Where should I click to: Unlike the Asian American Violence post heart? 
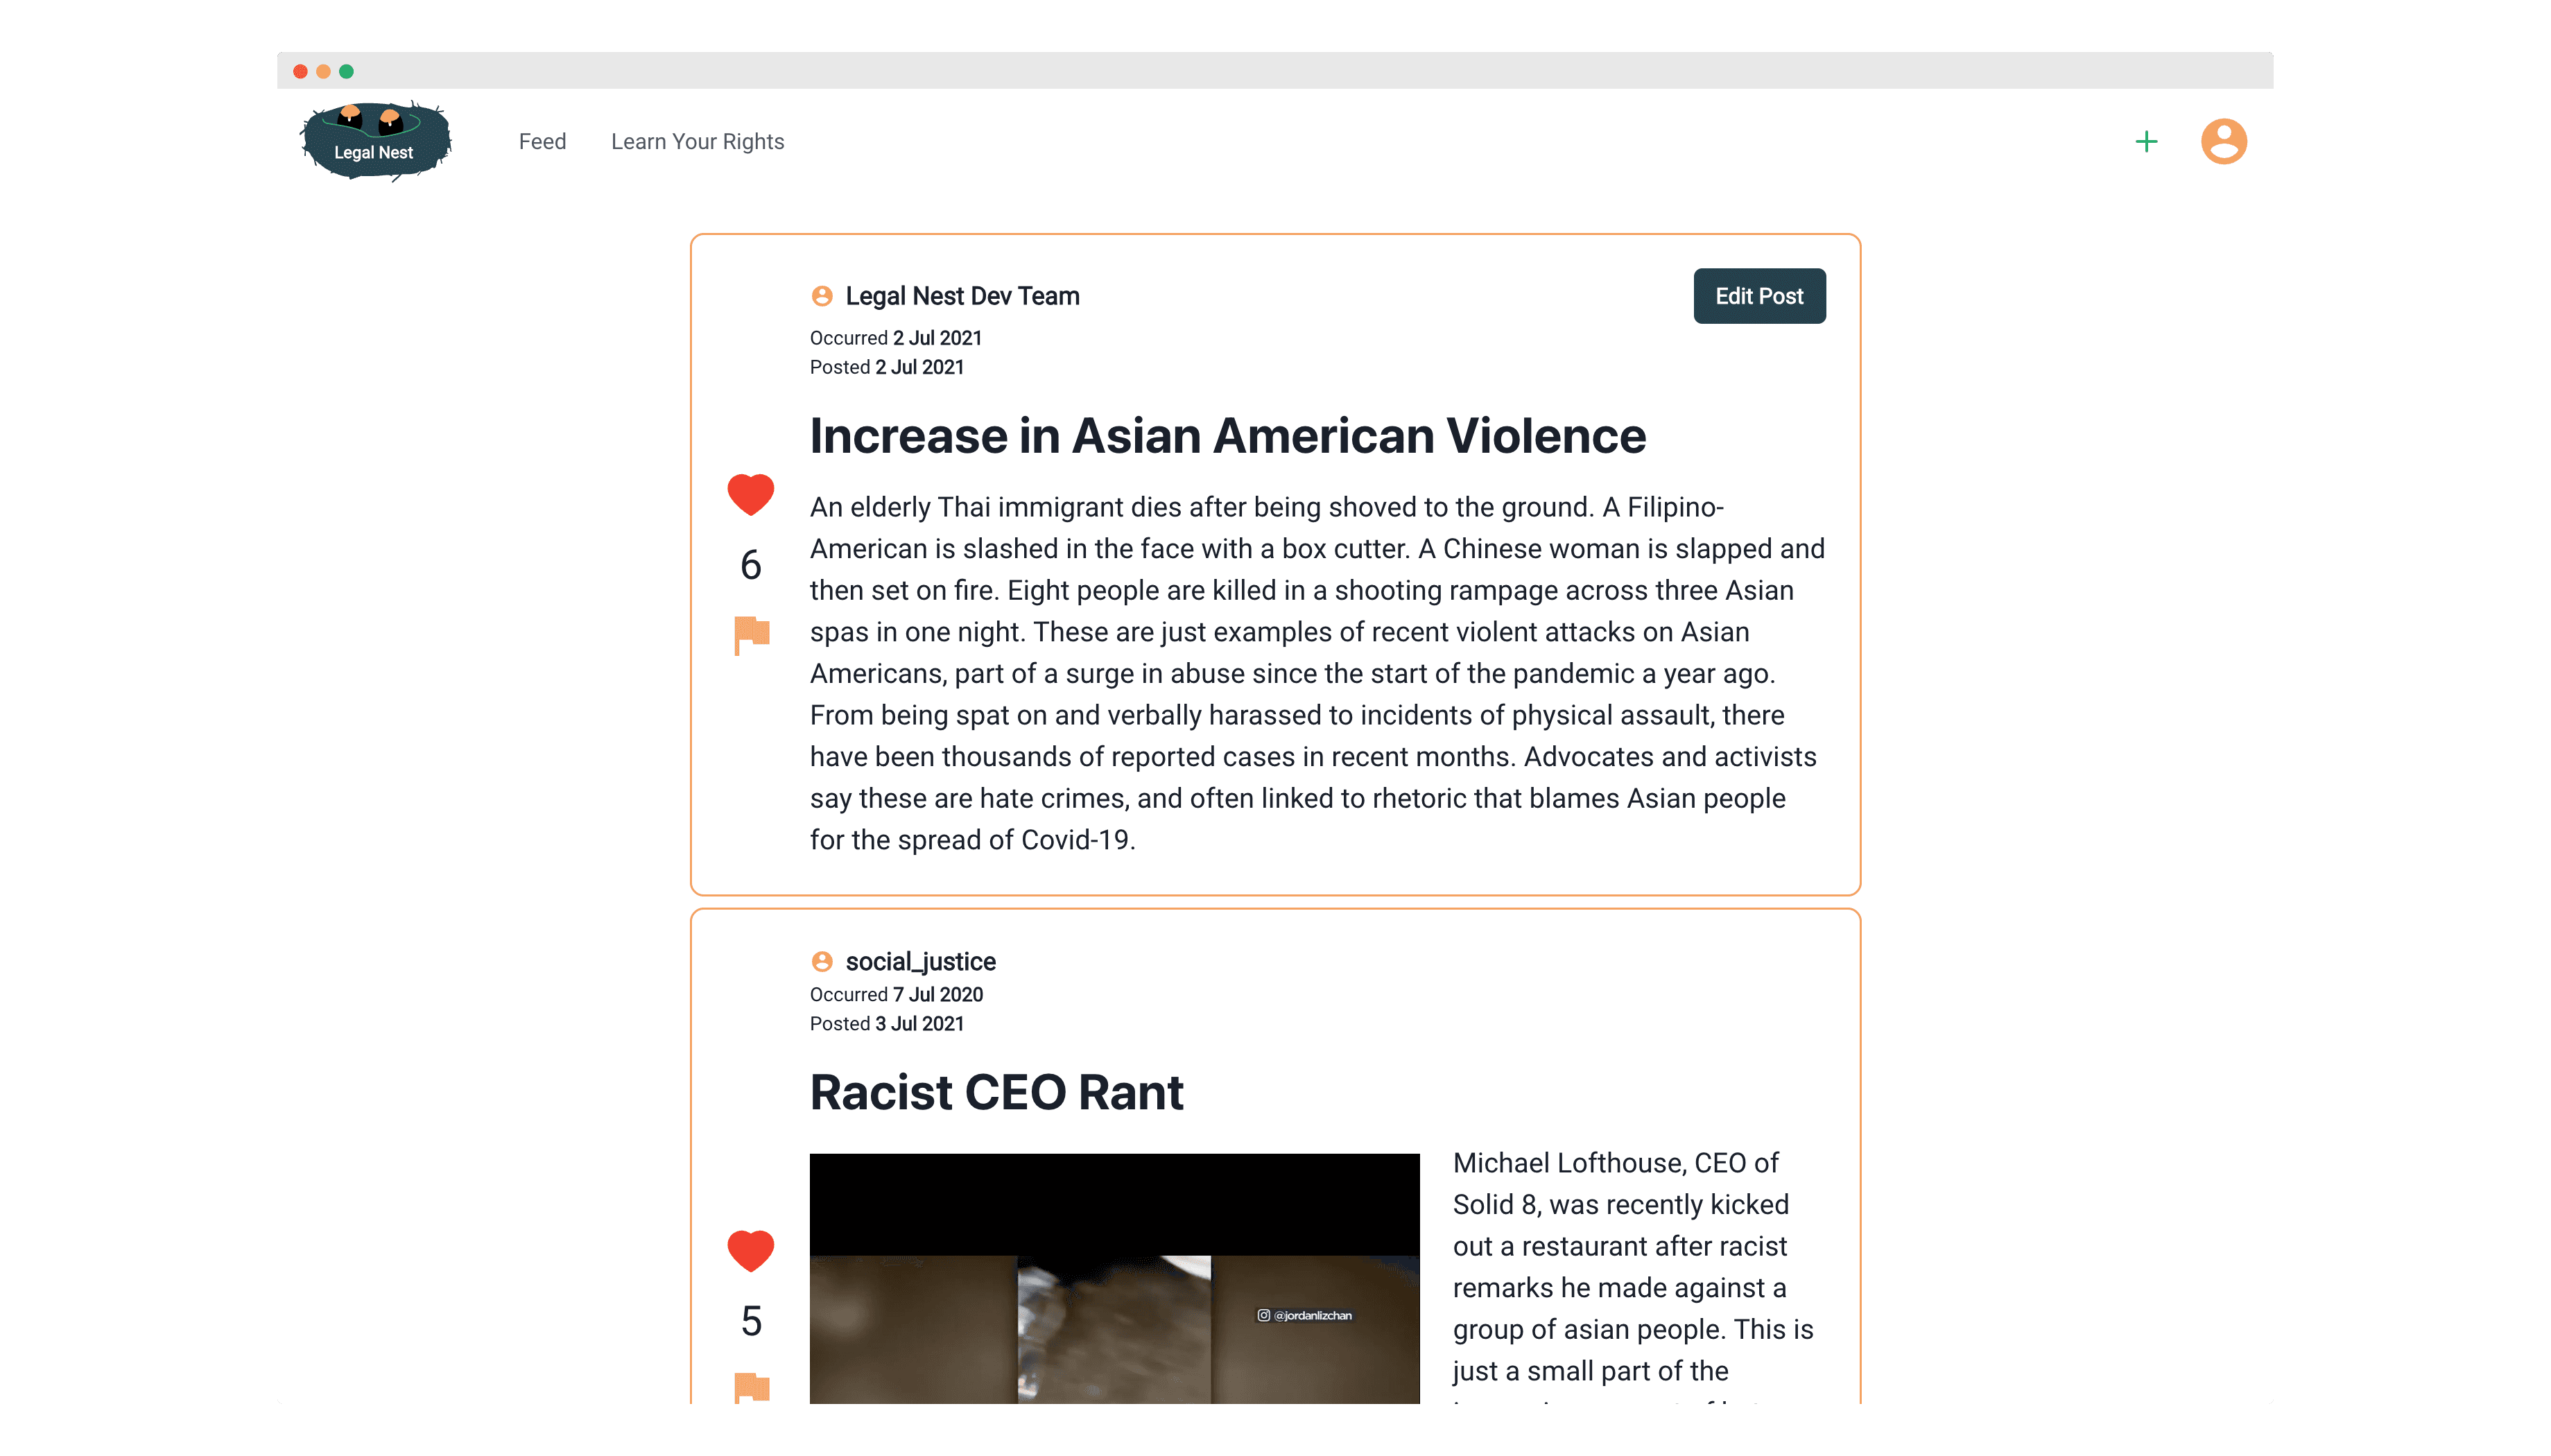[x=750, y=494]
